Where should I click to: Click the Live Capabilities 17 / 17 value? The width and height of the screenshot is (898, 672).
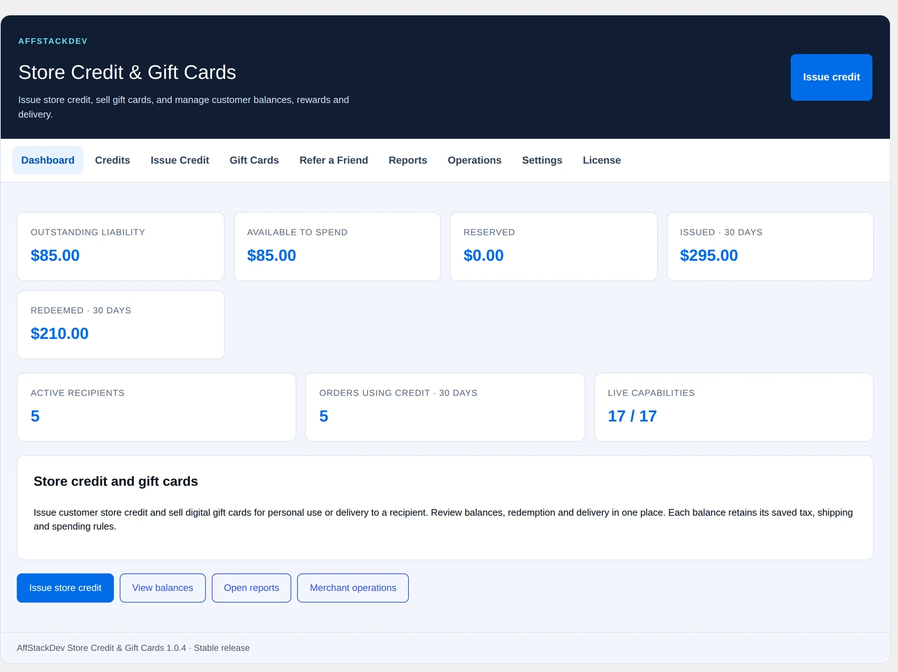click(632, 416)
